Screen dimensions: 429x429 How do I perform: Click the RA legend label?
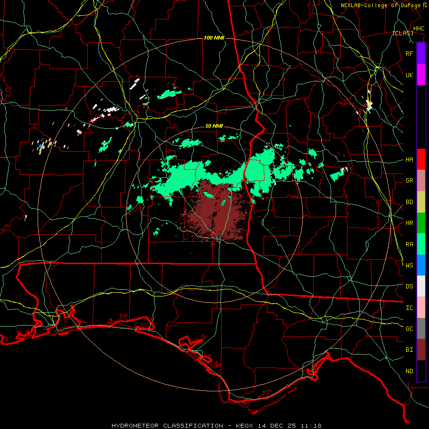(x=409, y=245)
